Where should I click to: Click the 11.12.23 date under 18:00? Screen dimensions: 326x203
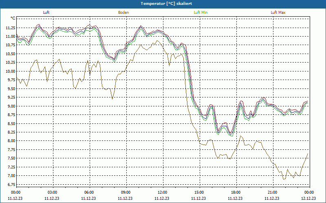pos(235,198)
